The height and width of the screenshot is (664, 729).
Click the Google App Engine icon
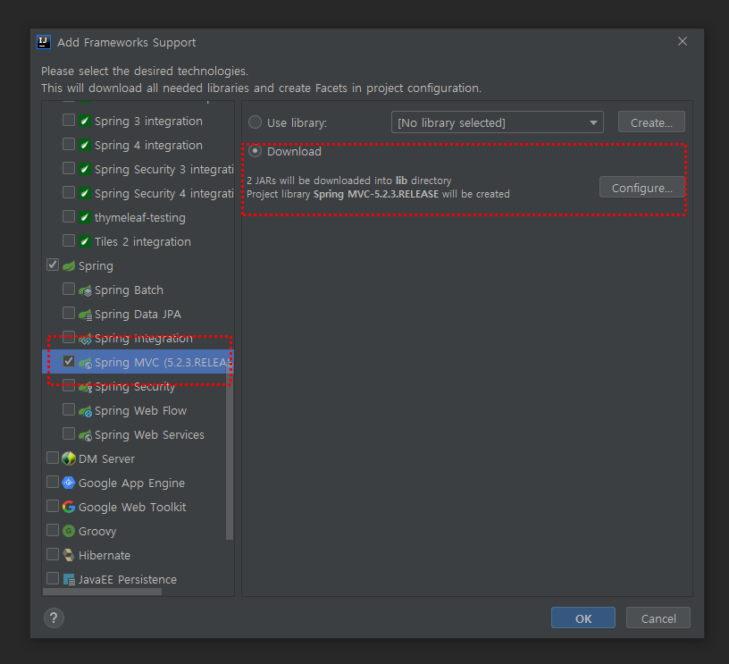[x=69, y=483]
